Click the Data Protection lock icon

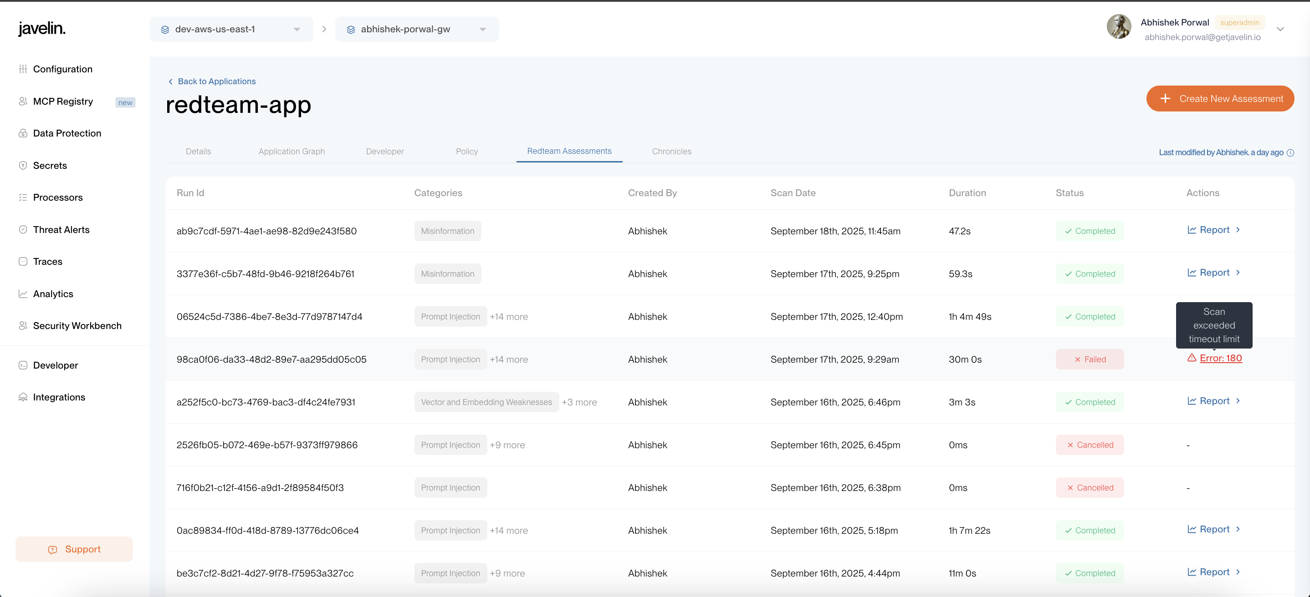(x=23, y=133)
